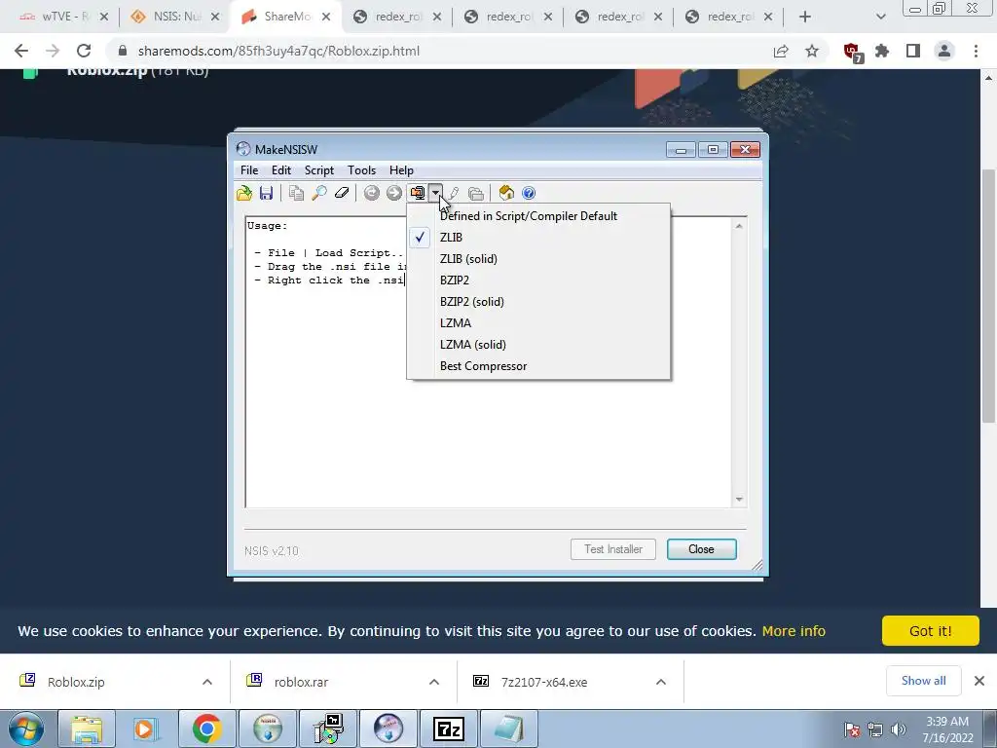Open the tab search chevron
Viewport: 997px width, 748px height.
(x=880, y=17)
